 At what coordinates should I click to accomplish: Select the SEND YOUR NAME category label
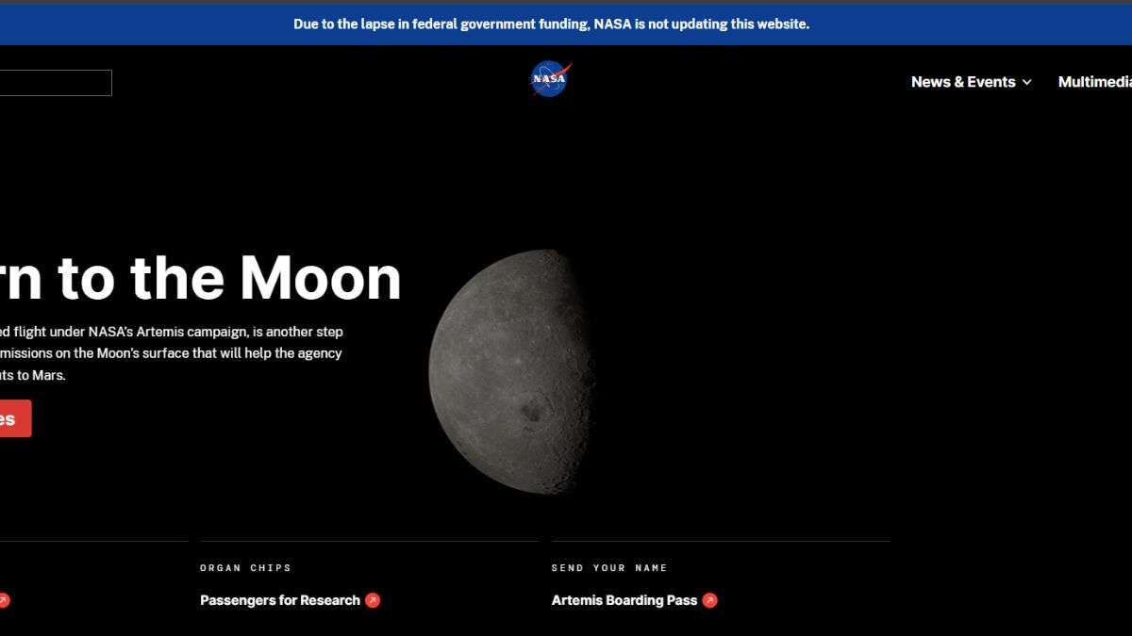(x=609, y=568)
